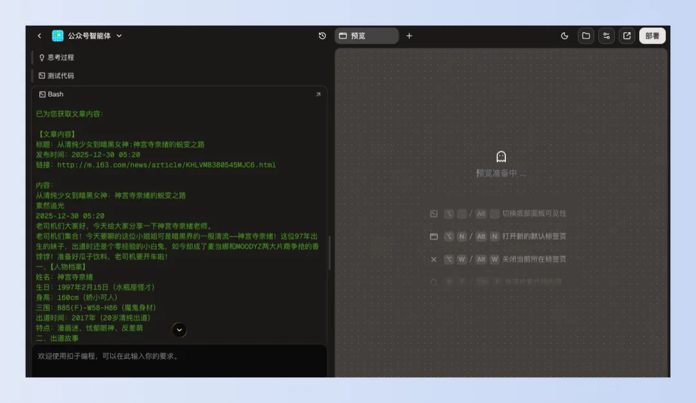
Task: Click the 思考过程 lightbulb icon
Action: coord(42,58)
